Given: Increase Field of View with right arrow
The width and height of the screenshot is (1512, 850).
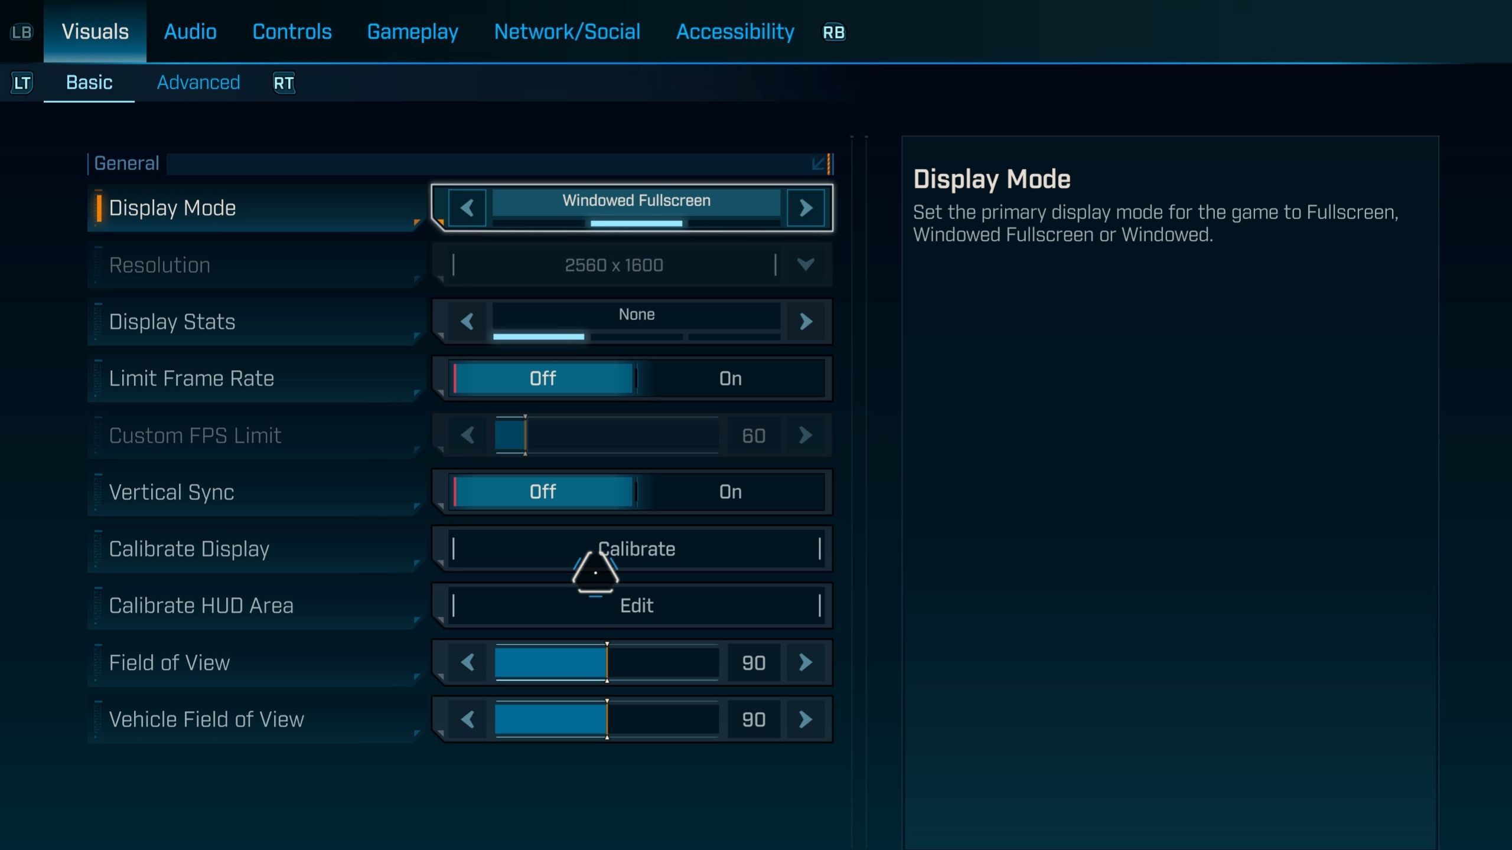Looking at the screenshot, I should pos(806,662).
